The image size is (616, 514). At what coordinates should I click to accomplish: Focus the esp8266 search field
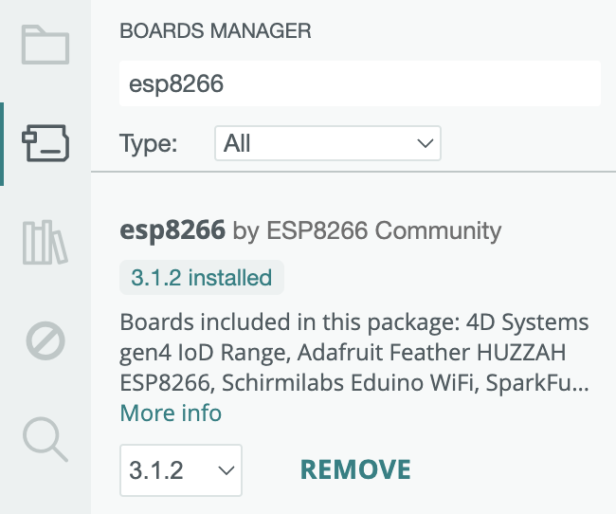360,83
